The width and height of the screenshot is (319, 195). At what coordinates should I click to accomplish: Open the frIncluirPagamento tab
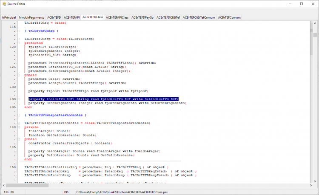(31, 17)
